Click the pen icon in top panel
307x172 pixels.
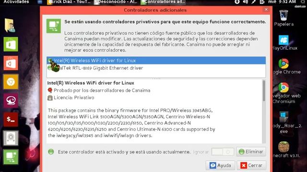254,2
